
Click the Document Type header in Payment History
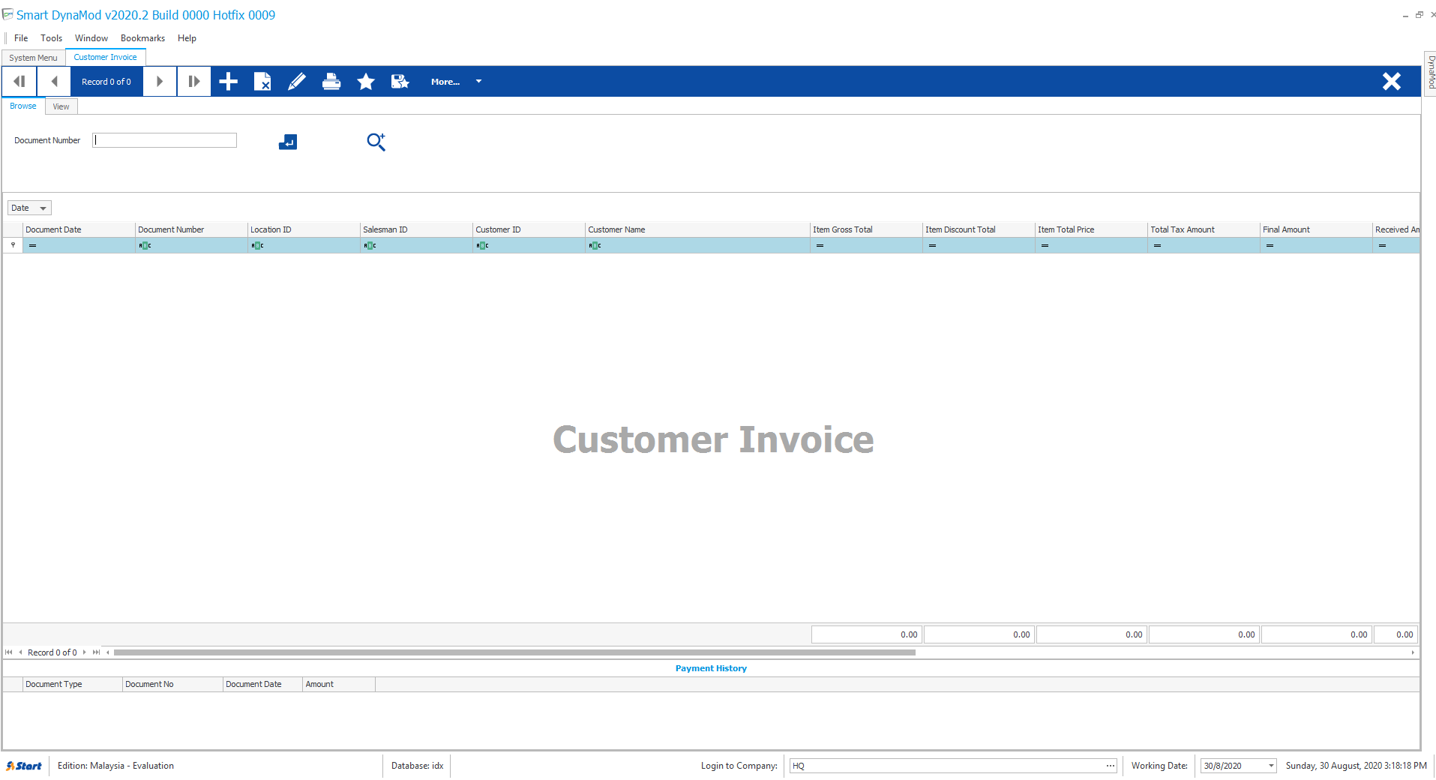point(72,684)
